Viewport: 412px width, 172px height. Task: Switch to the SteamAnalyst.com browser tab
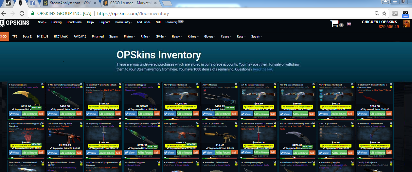(70, 3)
